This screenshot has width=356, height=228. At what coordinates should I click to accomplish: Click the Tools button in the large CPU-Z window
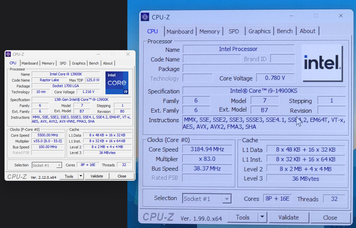tap(242, 217)
